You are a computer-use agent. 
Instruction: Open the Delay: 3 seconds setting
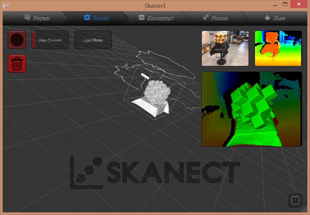pos(50,40)
